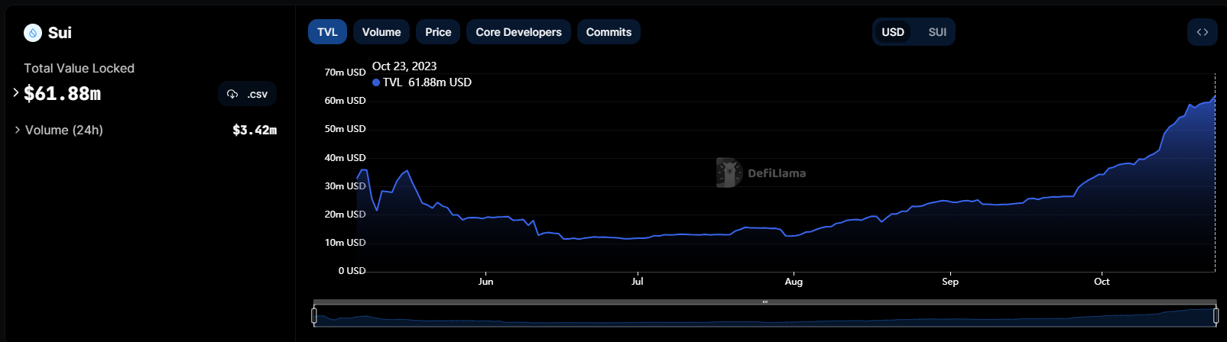The image size is (1227, 342).
Task: Click the Sui chain logo icon
Action: (x=33, y=33)
